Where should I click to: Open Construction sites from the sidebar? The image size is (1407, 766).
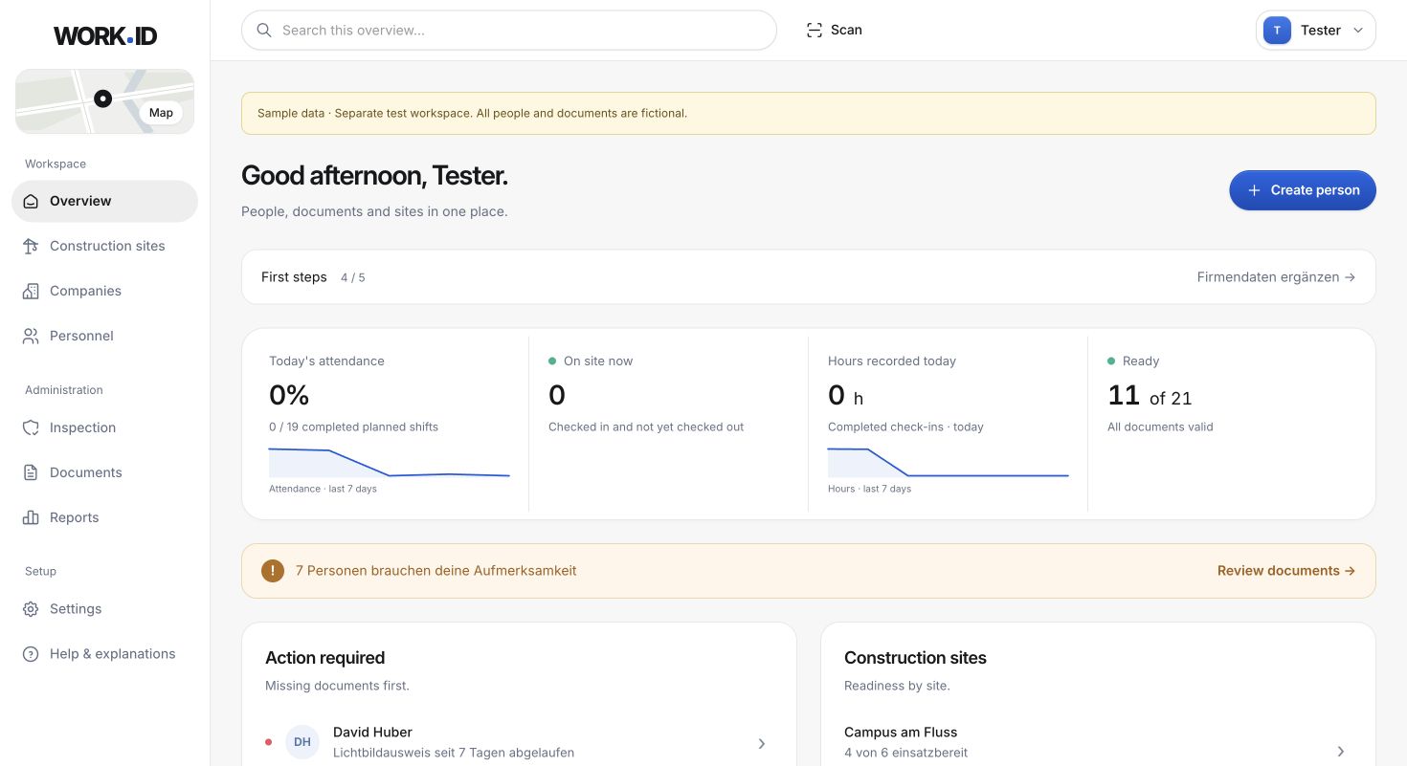point(105,246)
